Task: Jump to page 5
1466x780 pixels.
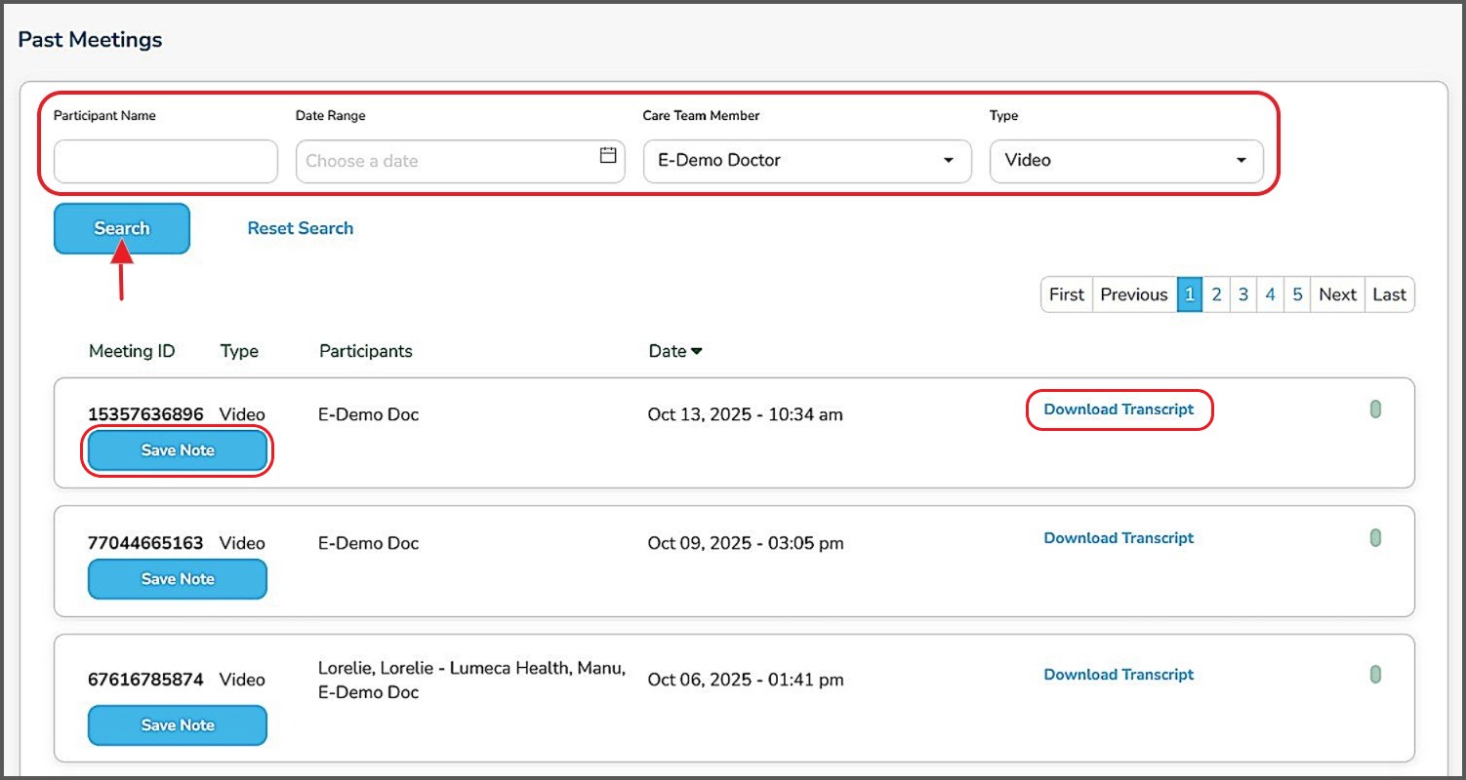Action: point(1297,294)
